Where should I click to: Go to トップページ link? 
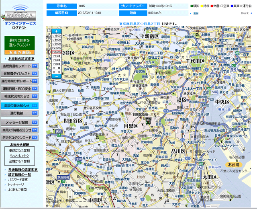click(x=16, y=185)
